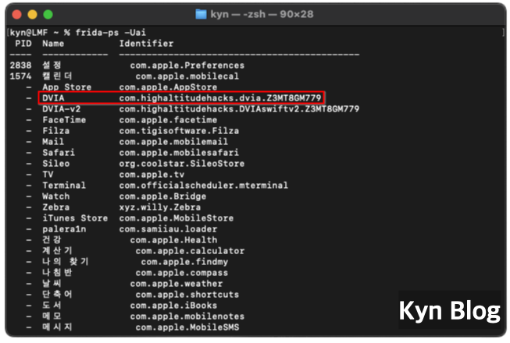
Task: Click identifier com.apple.tv
Action: tap(152, 175)
